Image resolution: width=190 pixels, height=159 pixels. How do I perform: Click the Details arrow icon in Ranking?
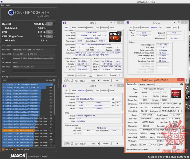click(x=54, y=80)
